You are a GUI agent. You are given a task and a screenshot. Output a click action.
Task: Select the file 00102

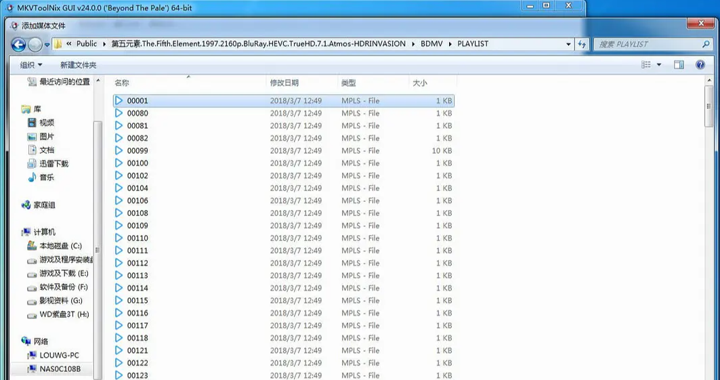pos(283,175)
